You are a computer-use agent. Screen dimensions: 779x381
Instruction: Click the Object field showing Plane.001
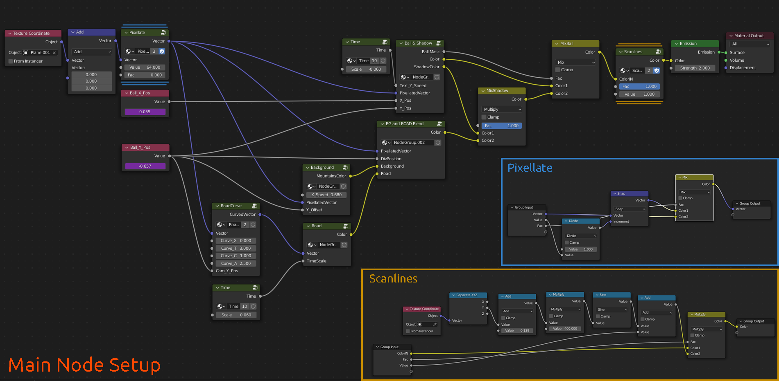click(x=39, y=52)
